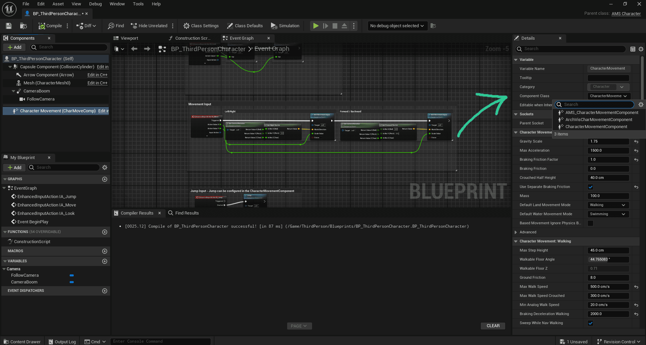
Task: Switch to the Viewport tab
Action: [x=129, y=38]
